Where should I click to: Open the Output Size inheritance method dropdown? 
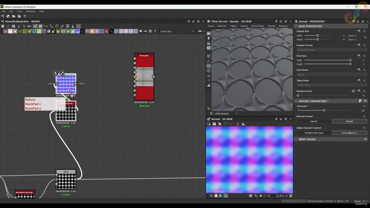tap(359, 31)
